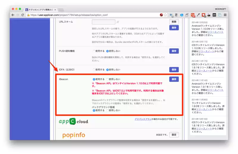Click the popinfo logo
Screen dimensions: 238x154
tap(73, 135)
